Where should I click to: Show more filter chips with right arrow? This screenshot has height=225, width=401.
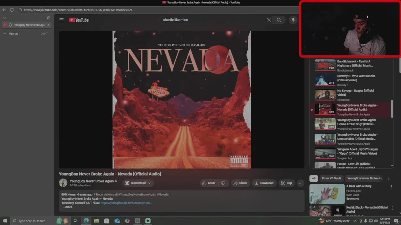[x=388, y=179]
